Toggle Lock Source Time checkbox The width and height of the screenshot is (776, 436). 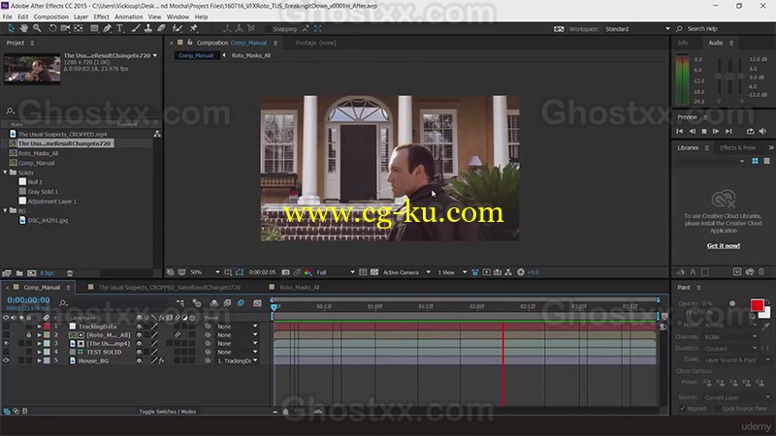pyautogui.click(x=718, y=408)
